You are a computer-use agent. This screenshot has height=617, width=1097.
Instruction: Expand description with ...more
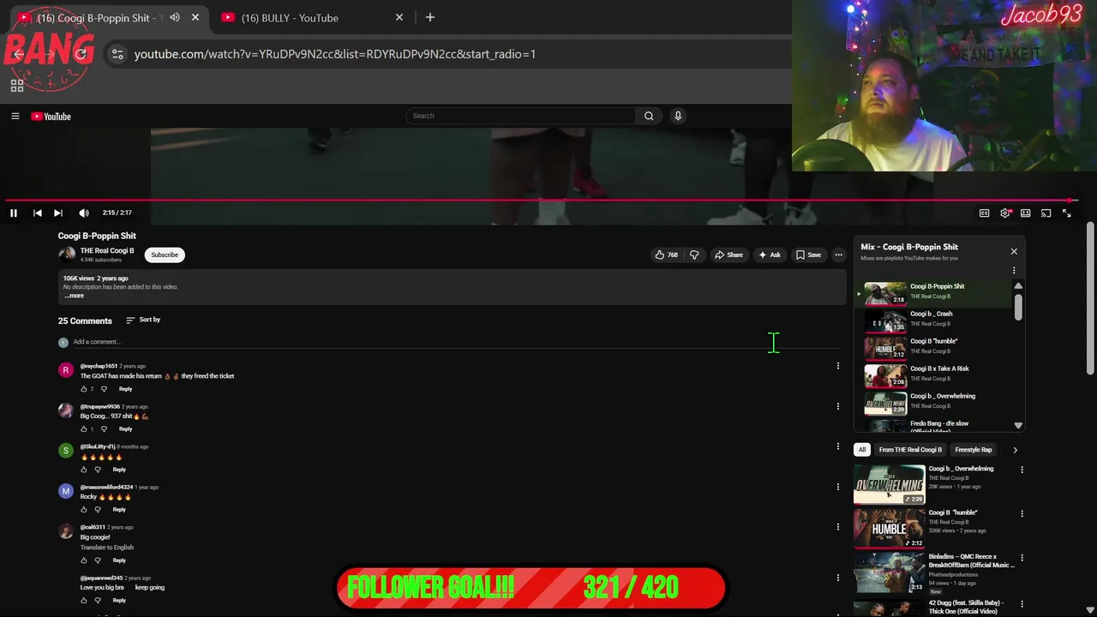click(x=75, y=296)
